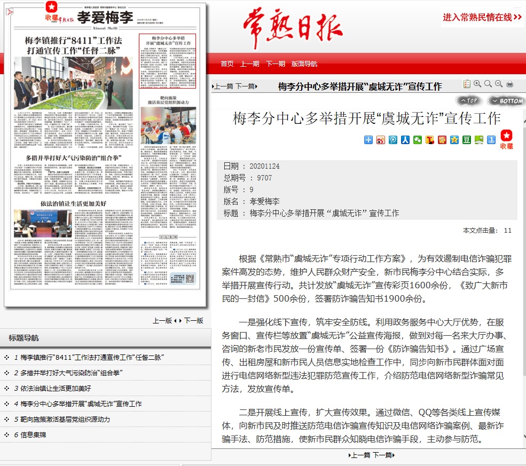Click highlighted 虞城无诈 article on page image
The width and height of the screenshot is (526, 466).
[x=167, y=61]
